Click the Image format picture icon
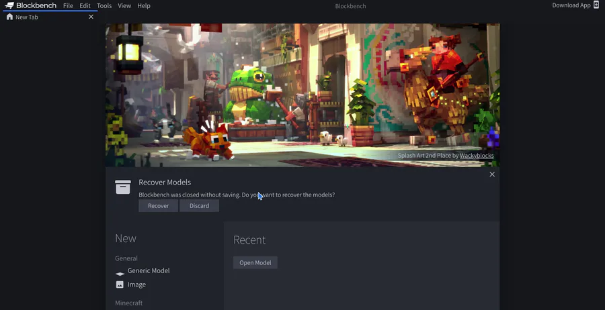Image resolution: width=605 pixels, height=310 pixels. [x=120, y=285]
